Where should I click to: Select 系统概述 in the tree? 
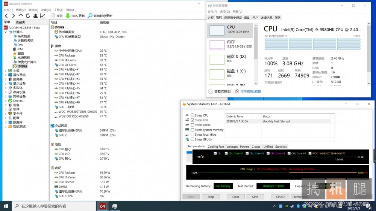(24, 36)
